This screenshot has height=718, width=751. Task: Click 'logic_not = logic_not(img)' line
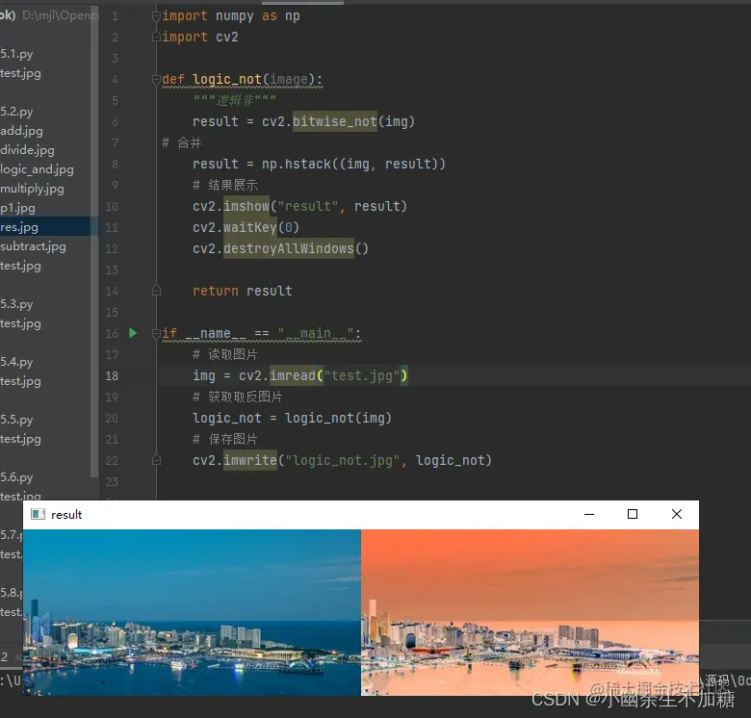pyautogui.click(x=292, y=418)
